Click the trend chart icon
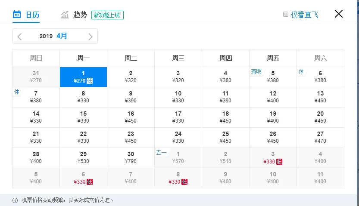The height and width of the screenshot is (206, 359). (x=65, y=15)
